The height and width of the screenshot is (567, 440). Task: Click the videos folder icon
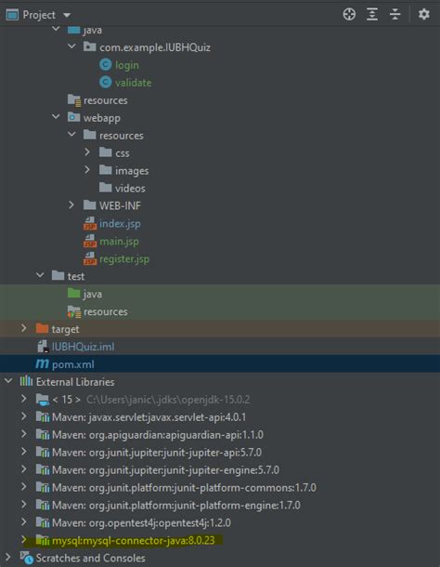pyautogui.click(x=106, y=188)
